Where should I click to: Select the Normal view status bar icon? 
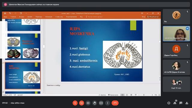coord(122,95)
